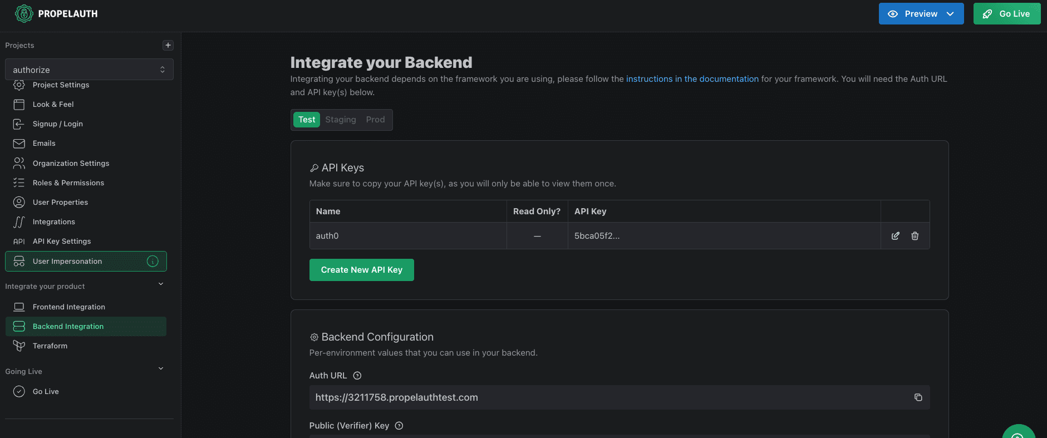Collapse the Integrate your product section
This screenshot has width=1047, height=438.
coord(161,284)
